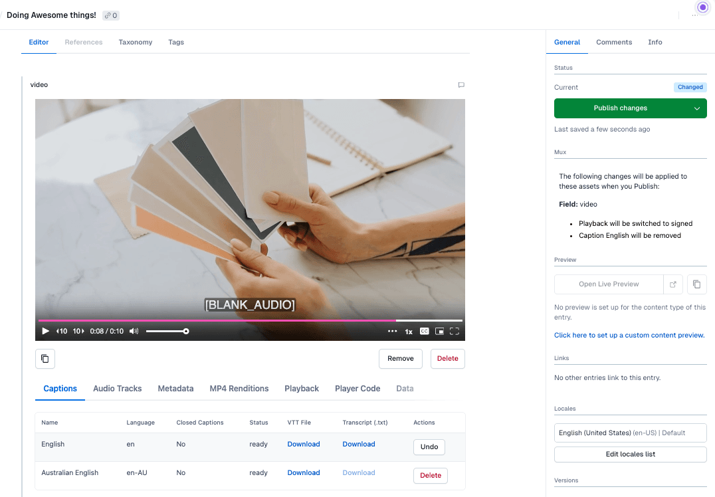Skip forward 10 seconds in video

78,331
